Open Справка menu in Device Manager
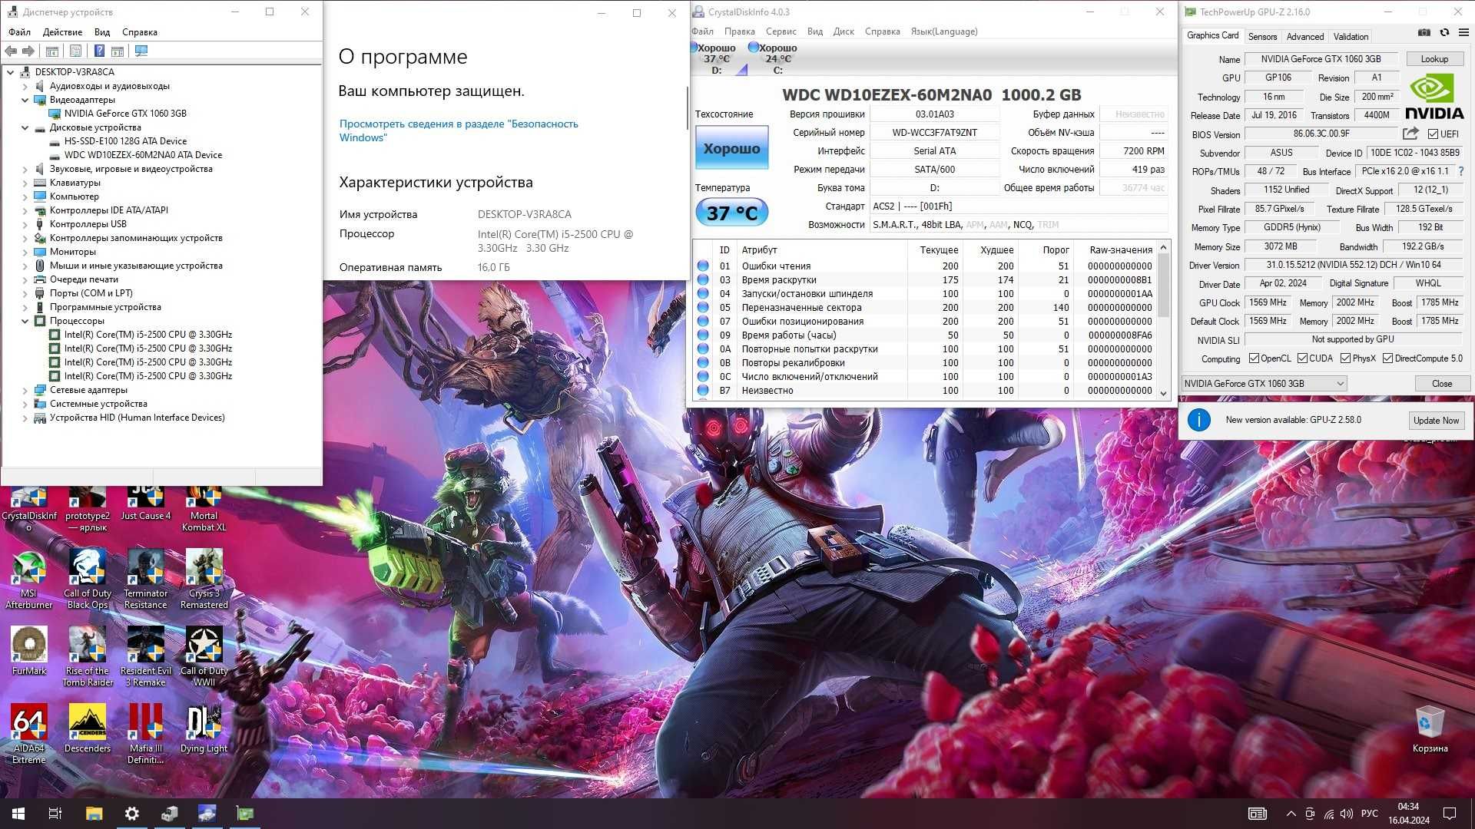The width and height of the screenshot is (1475, 829). pos(140,31)
